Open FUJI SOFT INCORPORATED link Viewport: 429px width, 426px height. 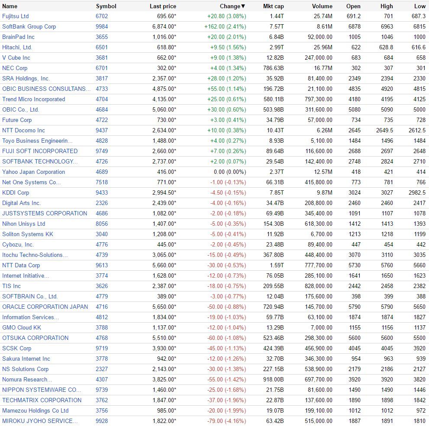40,151
